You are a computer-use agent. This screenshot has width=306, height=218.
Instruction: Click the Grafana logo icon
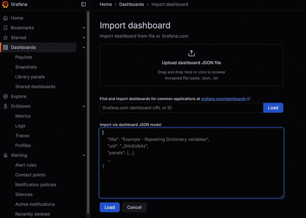tap(5, 4)
